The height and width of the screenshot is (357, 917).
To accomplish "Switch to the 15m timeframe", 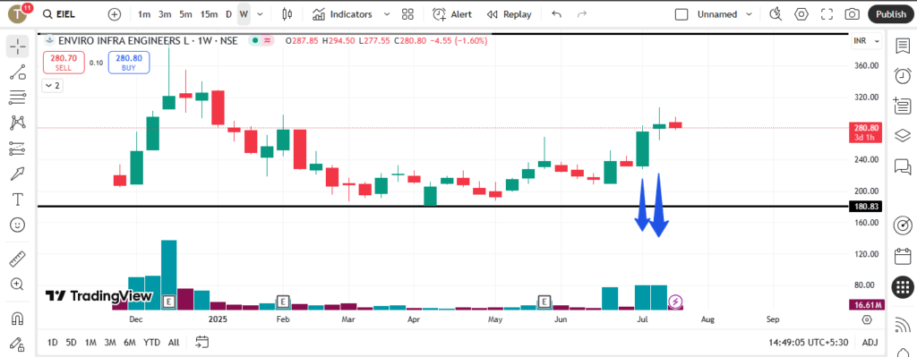I will pos(209,14).
